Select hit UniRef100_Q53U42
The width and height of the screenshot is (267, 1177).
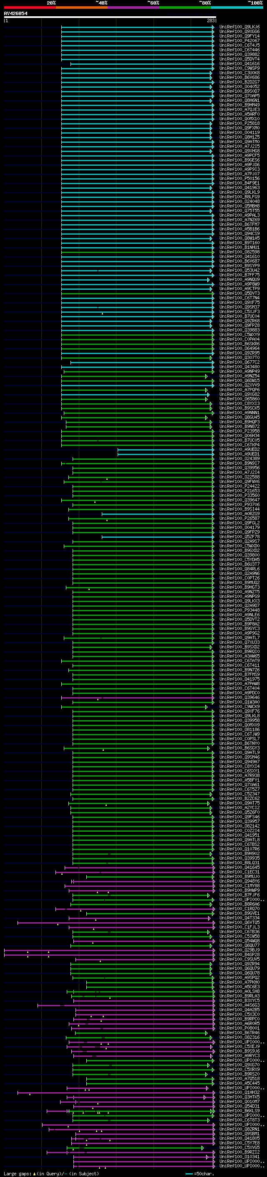pos(239,271)
